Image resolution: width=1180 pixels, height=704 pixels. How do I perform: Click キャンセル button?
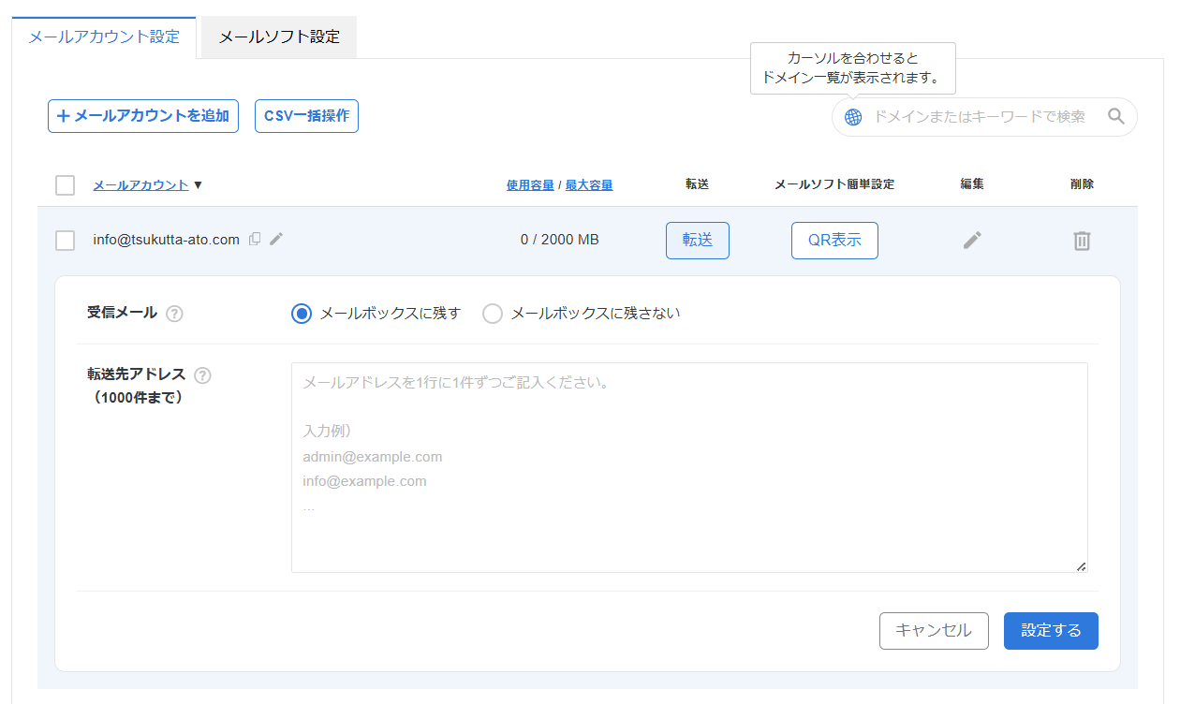click(934, 631)
